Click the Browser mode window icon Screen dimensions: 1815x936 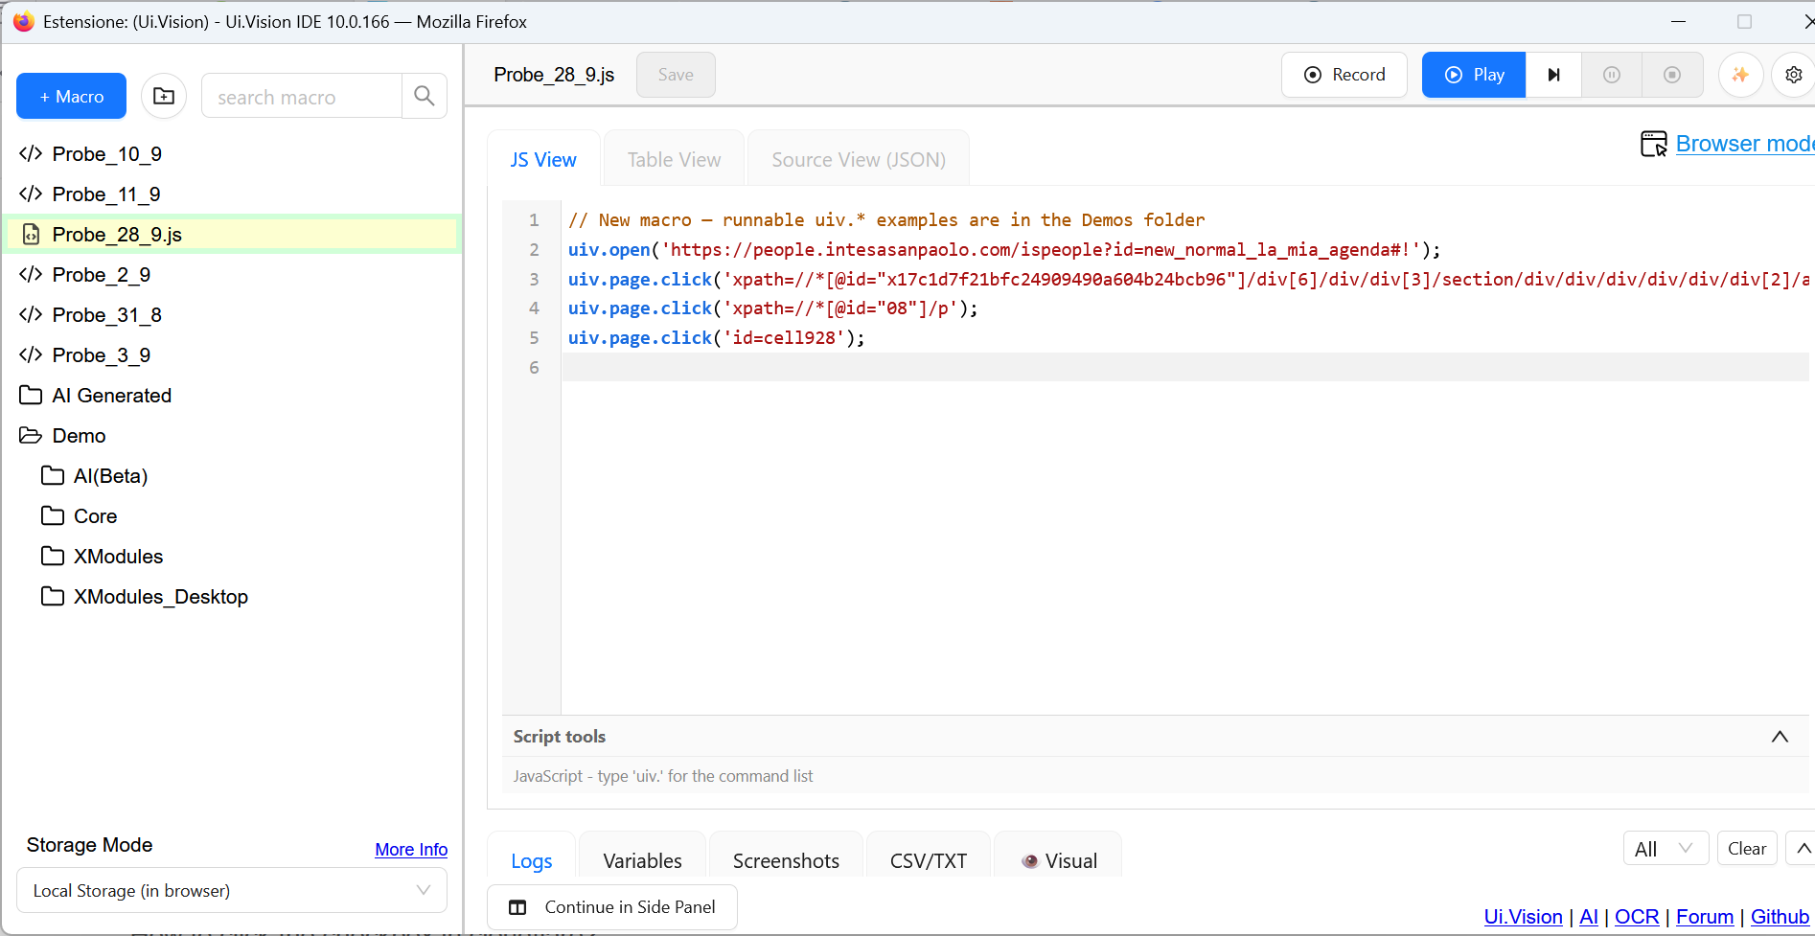click(1654, 144)
